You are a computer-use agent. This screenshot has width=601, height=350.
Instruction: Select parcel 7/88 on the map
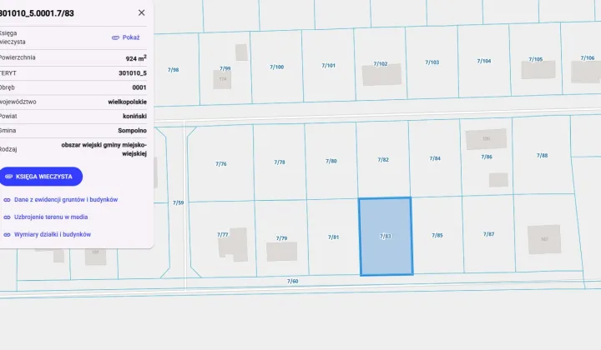pos(542,155)
